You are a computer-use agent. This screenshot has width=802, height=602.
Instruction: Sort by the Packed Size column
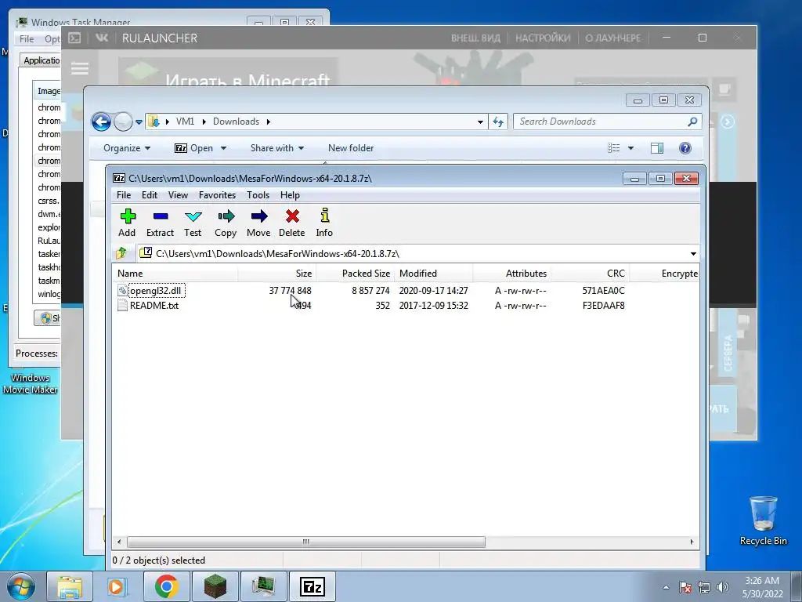click(355, 274)
